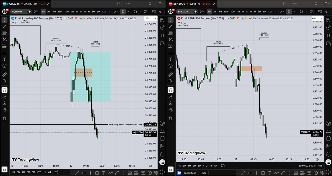This screenshot has height=176, width=332.
Task: Add compare symbol plus in ESH2026 toolbar
Action: coord(202,12)
